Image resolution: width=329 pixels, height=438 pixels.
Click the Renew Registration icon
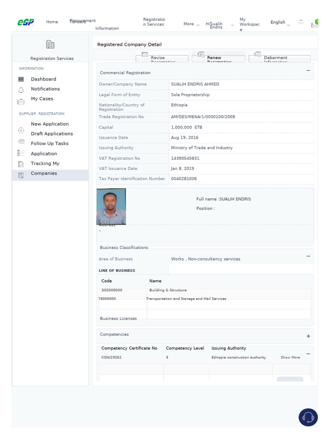201,54
